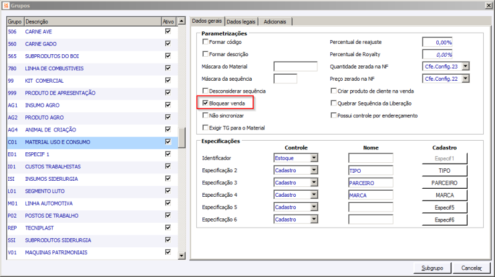Expand Especificação 3 Controle dropdown
Viewport: 495px width, 277px height.
[314, 183]
